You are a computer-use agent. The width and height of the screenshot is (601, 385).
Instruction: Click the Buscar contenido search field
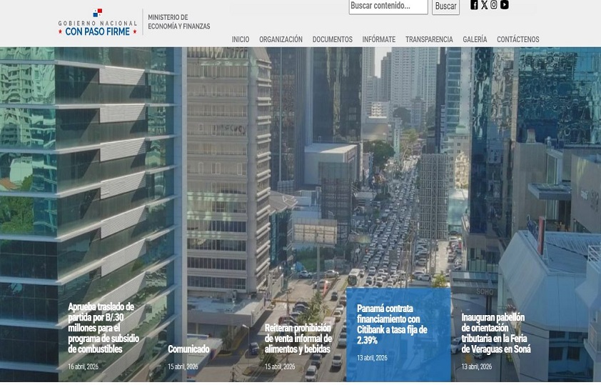(388, 6)
